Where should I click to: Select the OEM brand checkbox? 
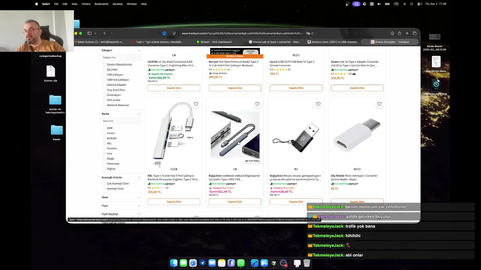[x=104, y=128]
